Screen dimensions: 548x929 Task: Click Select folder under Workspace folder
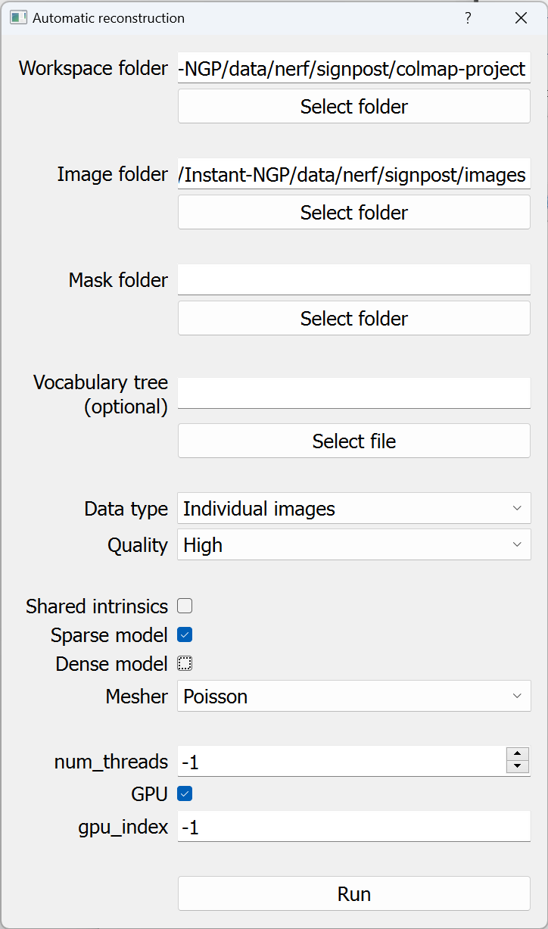(x=353, y=106)
